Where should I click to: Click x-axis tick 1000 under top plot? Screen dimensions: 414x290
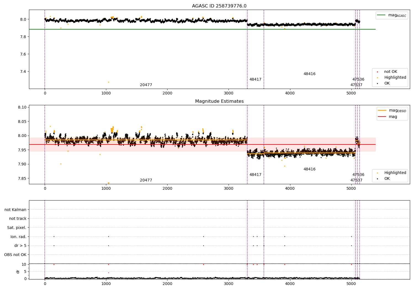[x=106, y=93]
